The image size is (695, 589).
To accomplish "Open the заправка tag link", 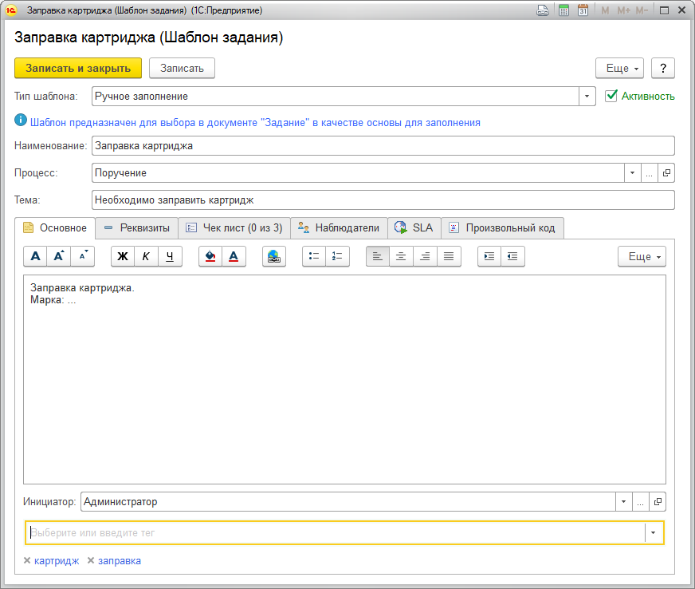I will click(x=120, y=561).
